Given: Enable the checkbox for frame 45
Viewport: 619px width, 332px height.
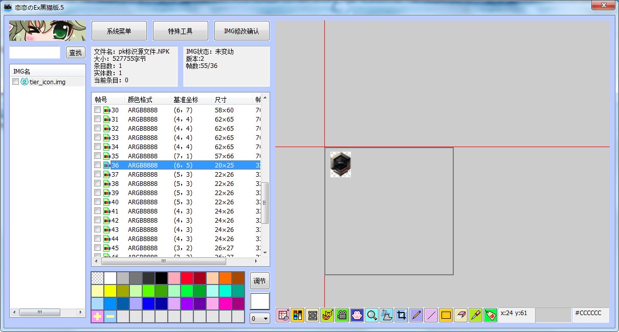Looking at the screenshot, I should (97, 248).
